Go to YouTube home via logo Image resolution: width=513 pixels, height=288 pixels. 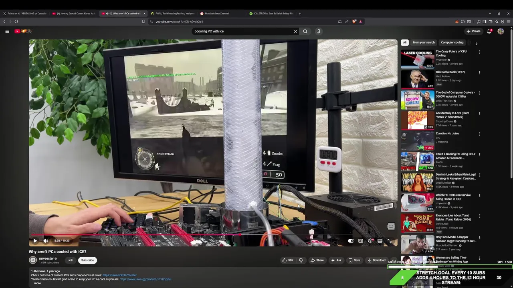click(x=23, y=31)
